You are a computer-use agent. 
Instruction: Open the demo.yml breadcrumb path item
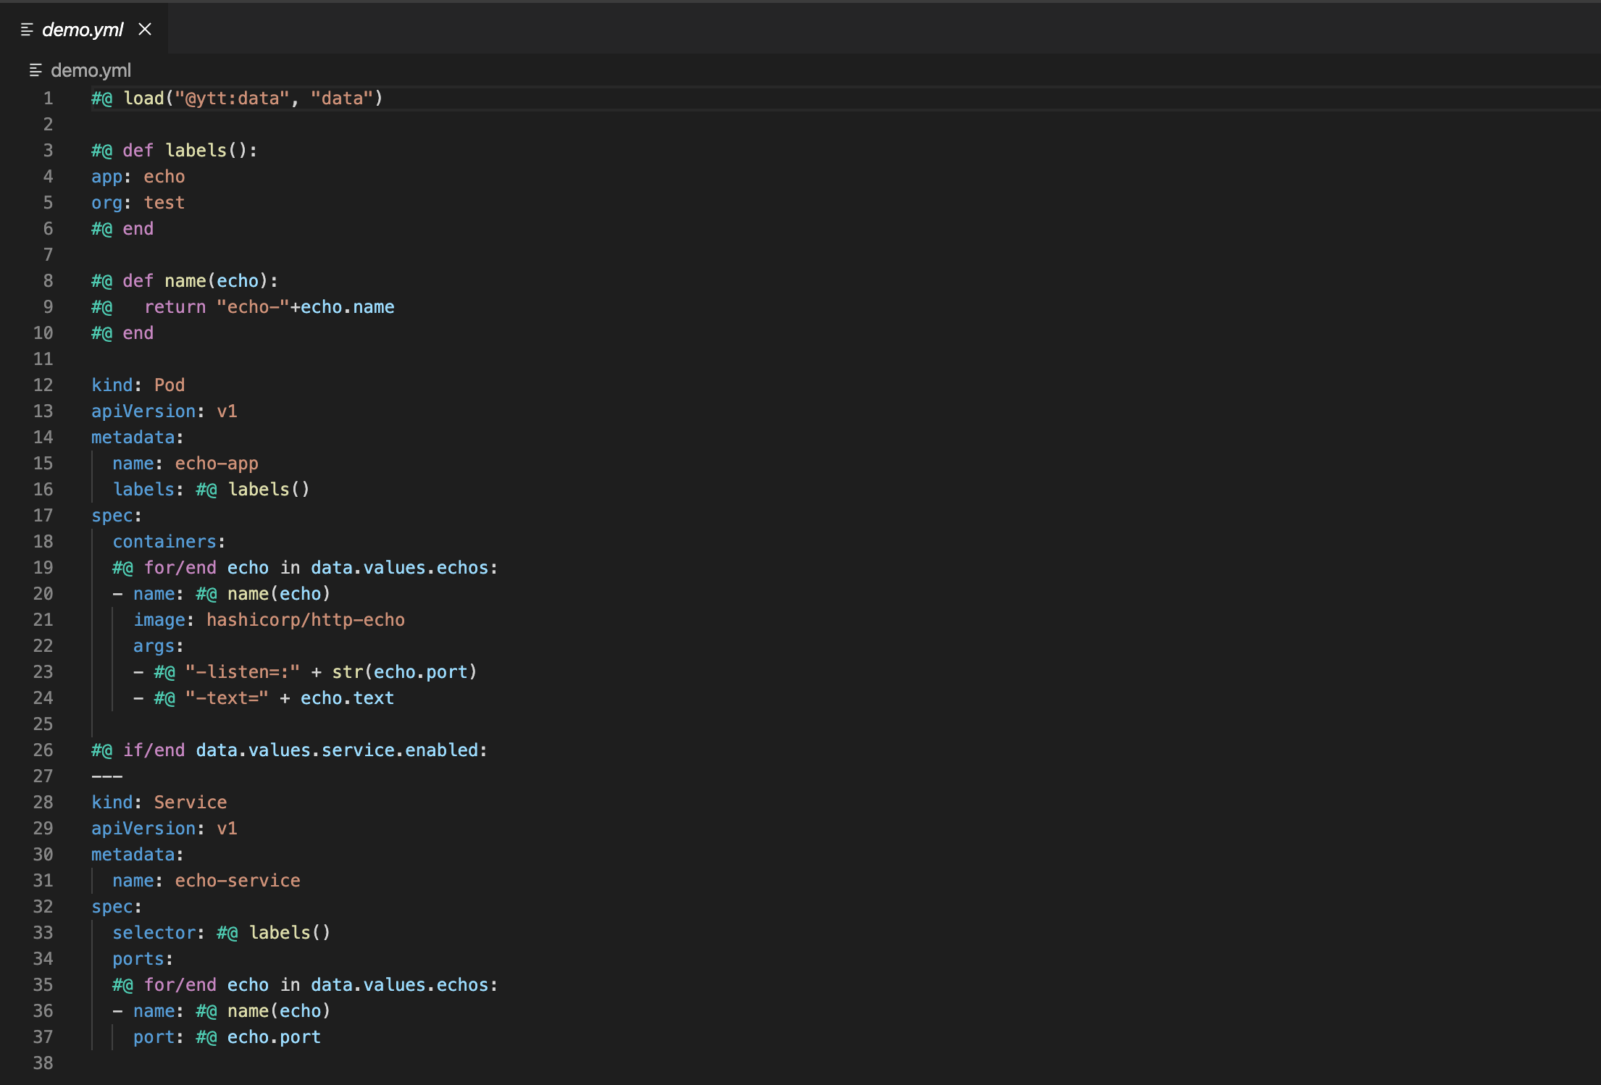pos(91,70)
